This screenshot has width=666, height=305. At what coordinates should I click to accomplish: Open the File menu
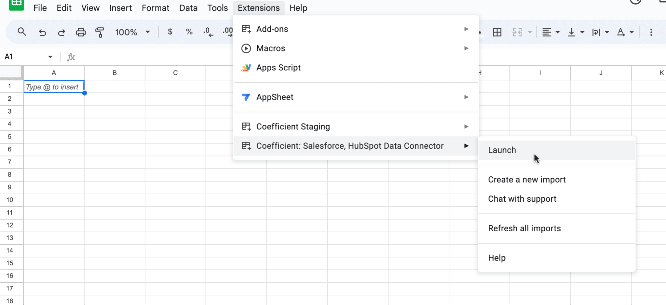coord(40,8)
